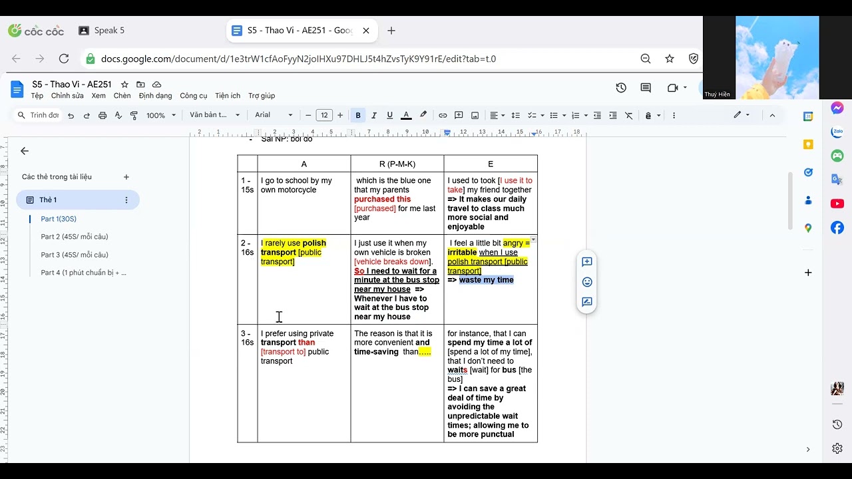Viewport: 852px width, 479px height.
Task: Add an emoji reaction from the margin
Action: (587, 282)
